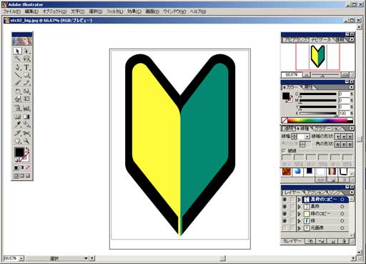Open the オブジェクト menu
Screen dimensions: 366x264
click(54, 11)
